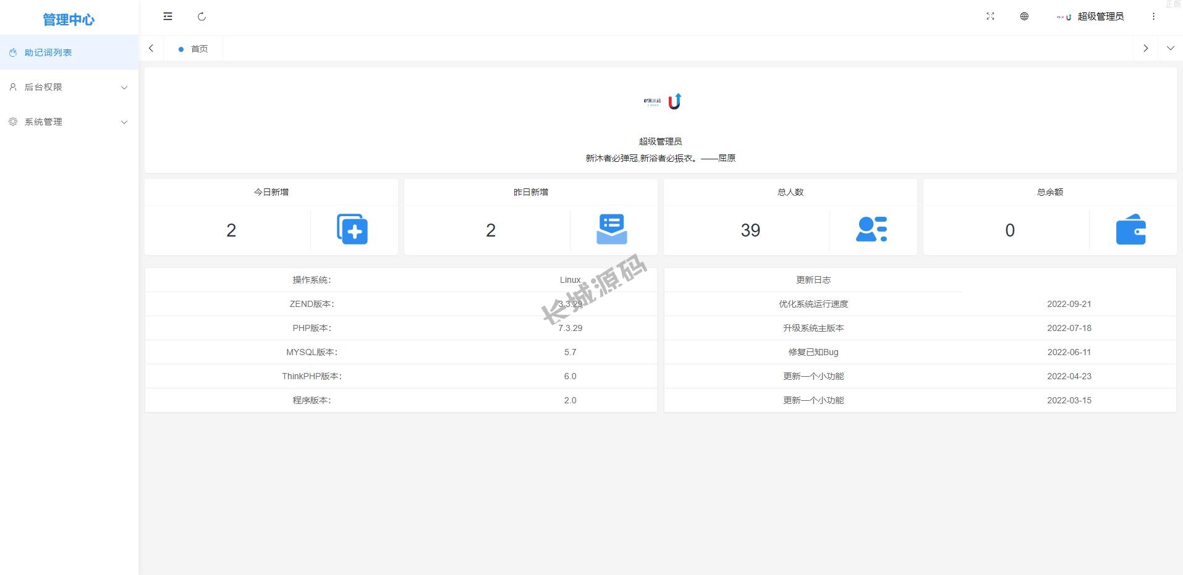Click the 今日新增 add-copy icon
The height and width of the screenshot is (575, 1183).
coord(352,229)
